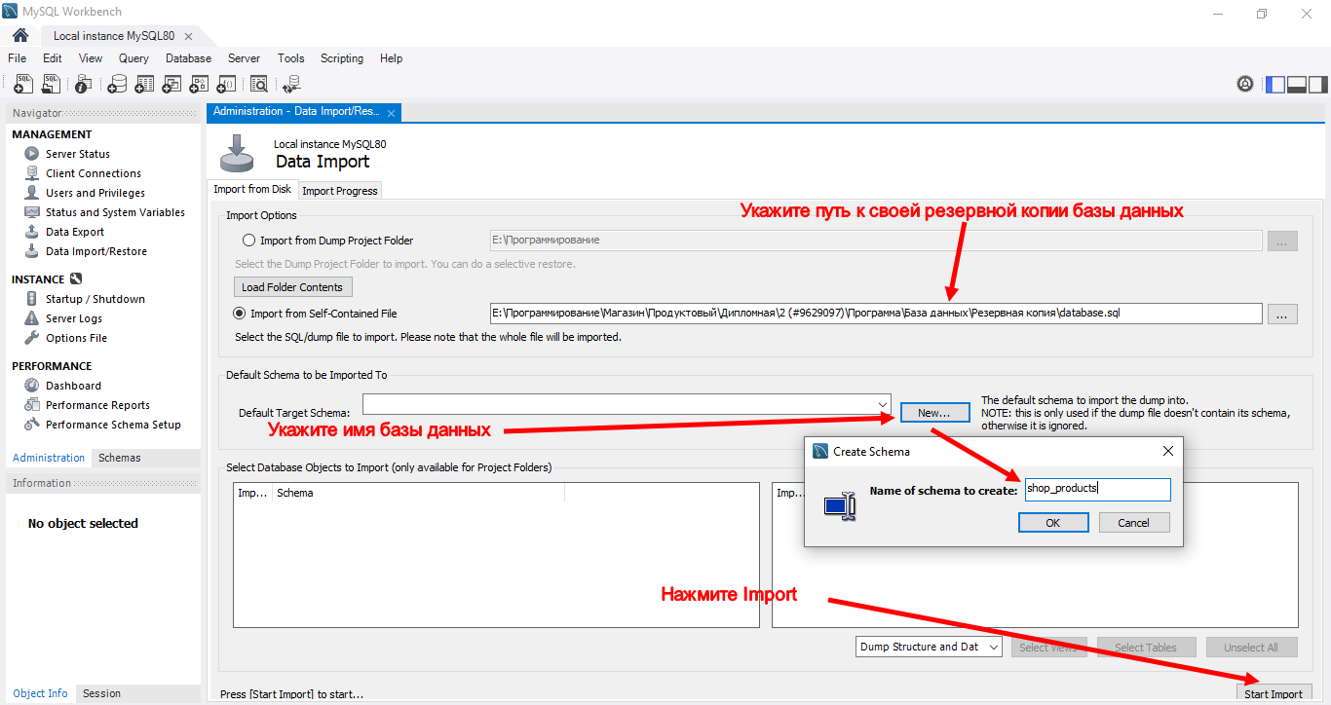Click the Unselect All button
1331x705 pixels.
click(x=1251, y=648)
